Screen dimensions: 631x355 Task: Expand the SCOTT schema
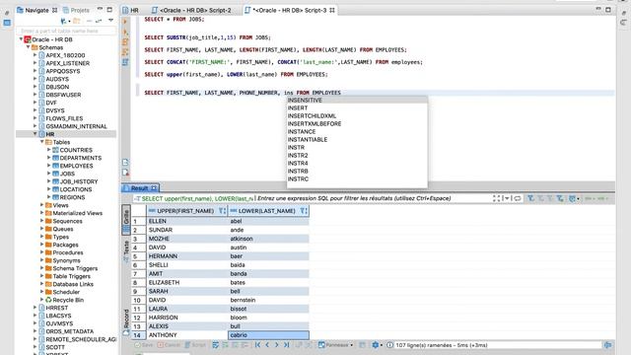(x=35, y=347)
